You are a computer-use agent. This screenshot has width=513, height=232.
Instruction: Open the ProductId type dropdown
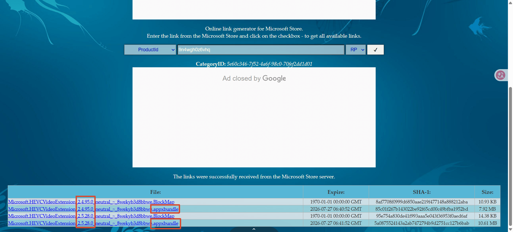[x=150, y=50]
